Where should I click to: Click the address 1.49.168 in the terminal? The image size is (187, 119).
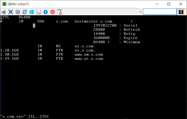pyautogui.click(x=9, y=59)
